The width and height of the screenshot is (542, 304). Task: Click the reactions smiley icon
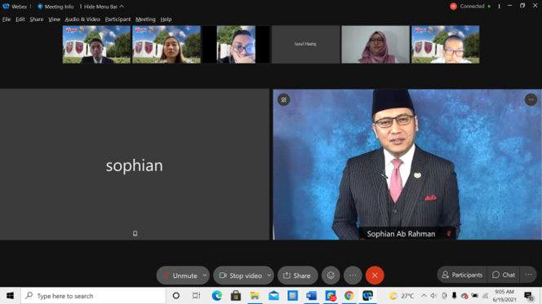tap(331, 275)
